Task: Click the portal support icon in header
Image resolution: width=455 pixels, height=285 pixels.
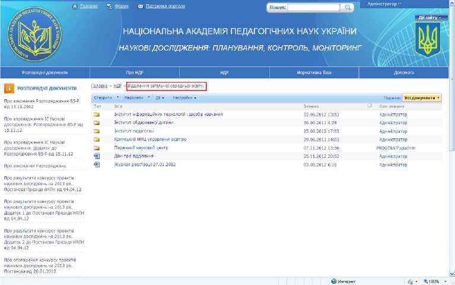Action: click(141, 7)
